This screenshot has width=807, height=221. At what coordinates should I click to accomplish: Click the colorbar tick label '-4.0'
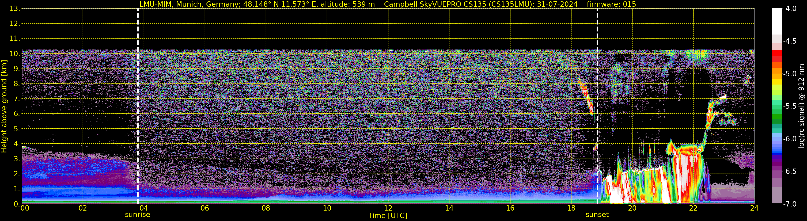click(789, 9)
